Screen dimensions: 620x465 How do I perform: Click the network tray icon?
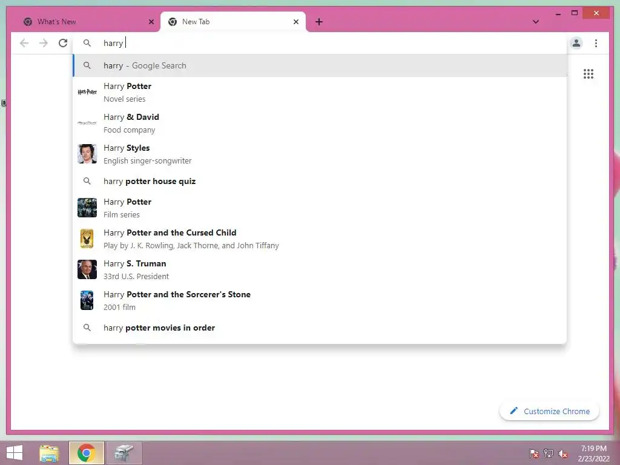coord(549,453)
